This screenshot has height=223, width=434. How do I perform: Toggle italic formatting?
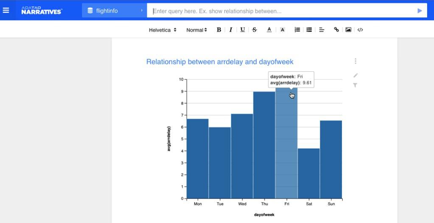[x=230, y=30]
